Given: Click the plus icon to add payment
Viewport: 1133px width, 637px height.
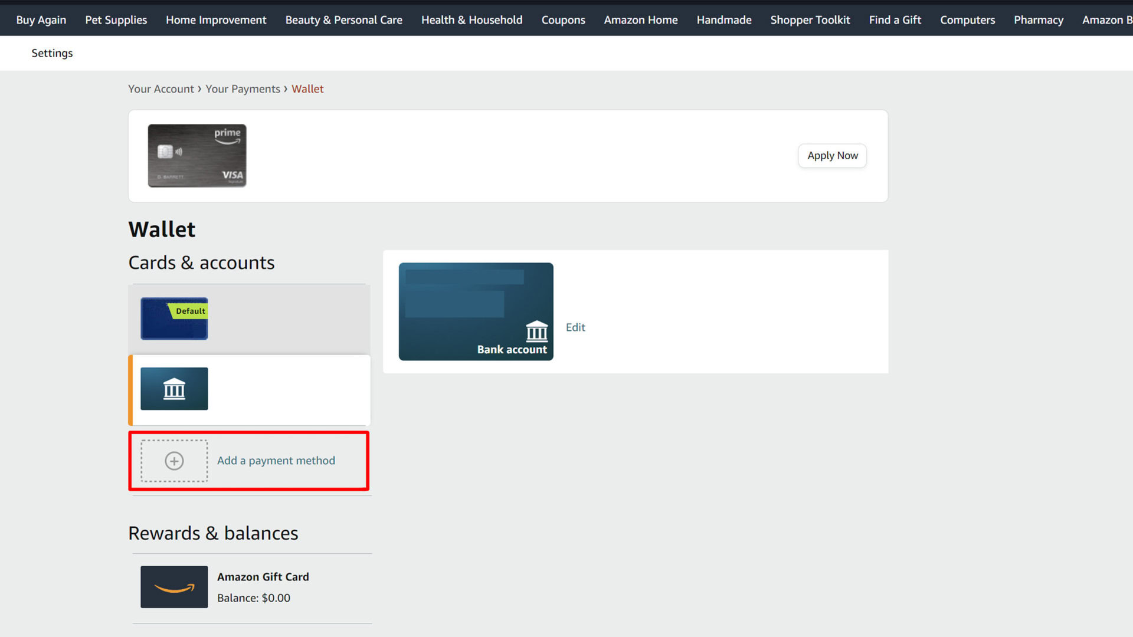Looking at the screenshot, I should [174, 461].
